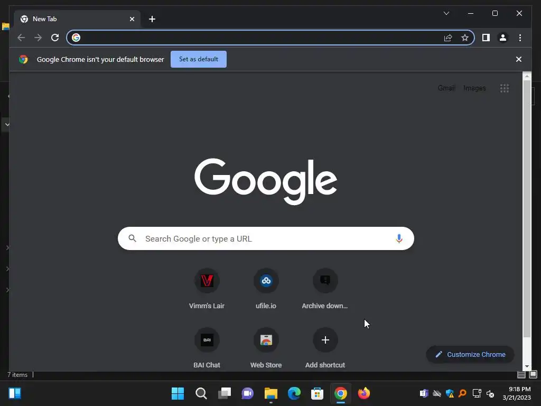
Task: Open the tab search chevron
Action: 446,13
